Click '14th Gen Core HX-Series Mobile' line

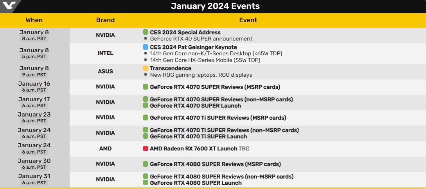click(205, 60)
